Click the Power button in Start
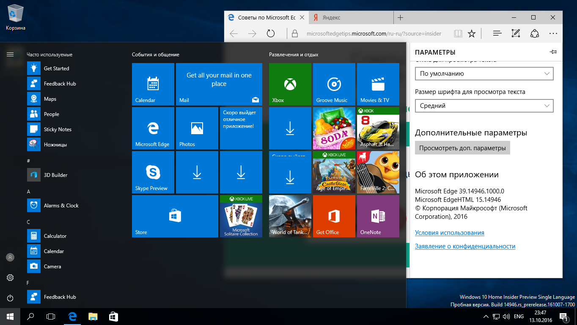The height and width of the screenshot is (325, 577). coord(10,298)
